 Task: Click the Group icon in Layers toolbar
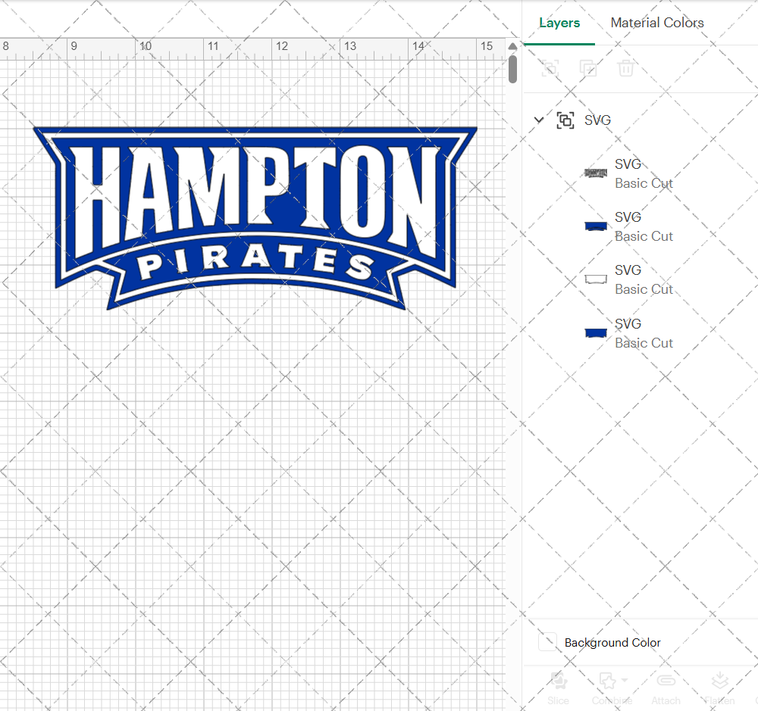(550, 68)
